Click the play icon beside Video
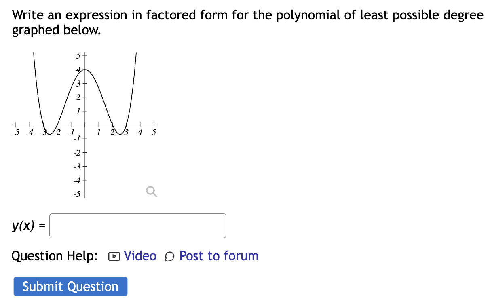Viewport: 490px width, 304px height. tap(114, 256)
